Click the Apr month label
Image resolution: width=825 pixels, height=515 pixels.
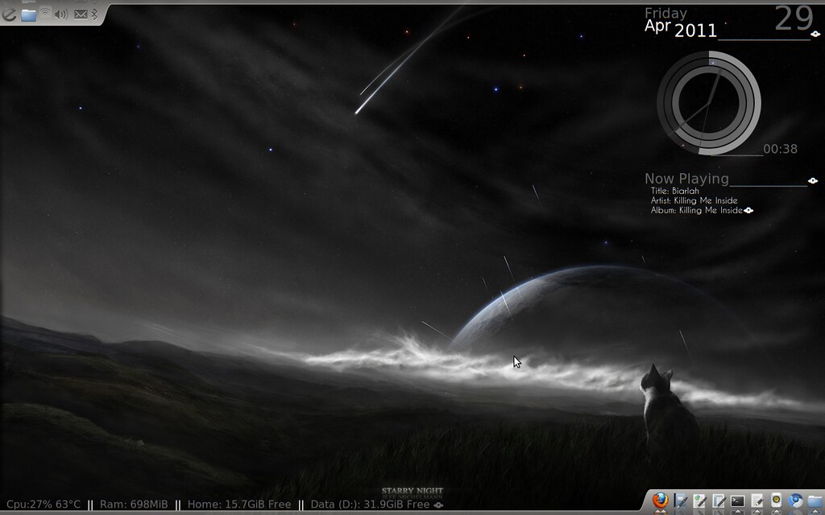coord(657,26)
